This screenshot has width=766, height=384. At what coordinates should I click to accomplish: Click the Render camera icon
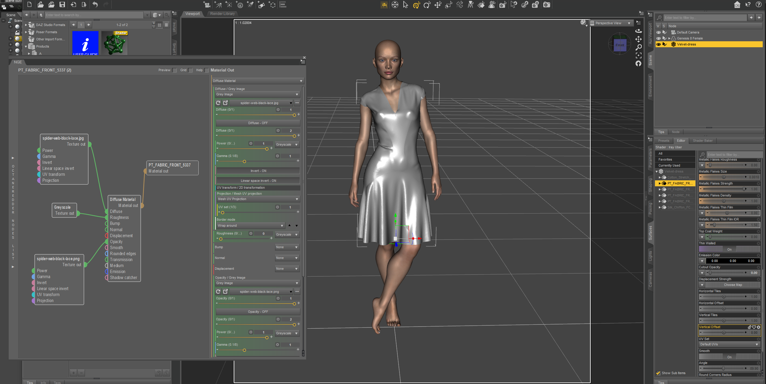click(546, 5)
